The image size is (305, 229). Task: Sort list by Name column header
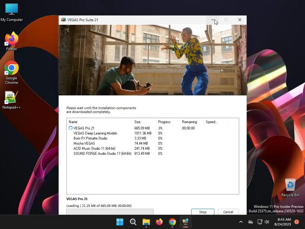click(99, 122)
